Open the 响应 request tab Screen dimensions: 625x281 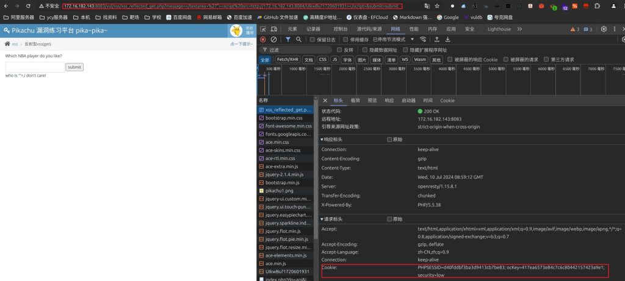click(389, 101)
